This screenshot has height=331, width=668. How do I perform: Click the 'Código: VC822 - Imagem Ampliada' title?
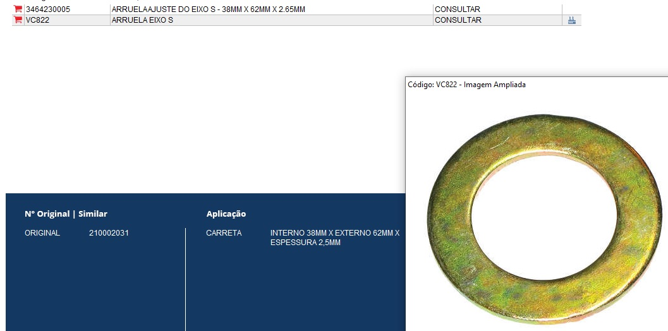tap(466, 85)
